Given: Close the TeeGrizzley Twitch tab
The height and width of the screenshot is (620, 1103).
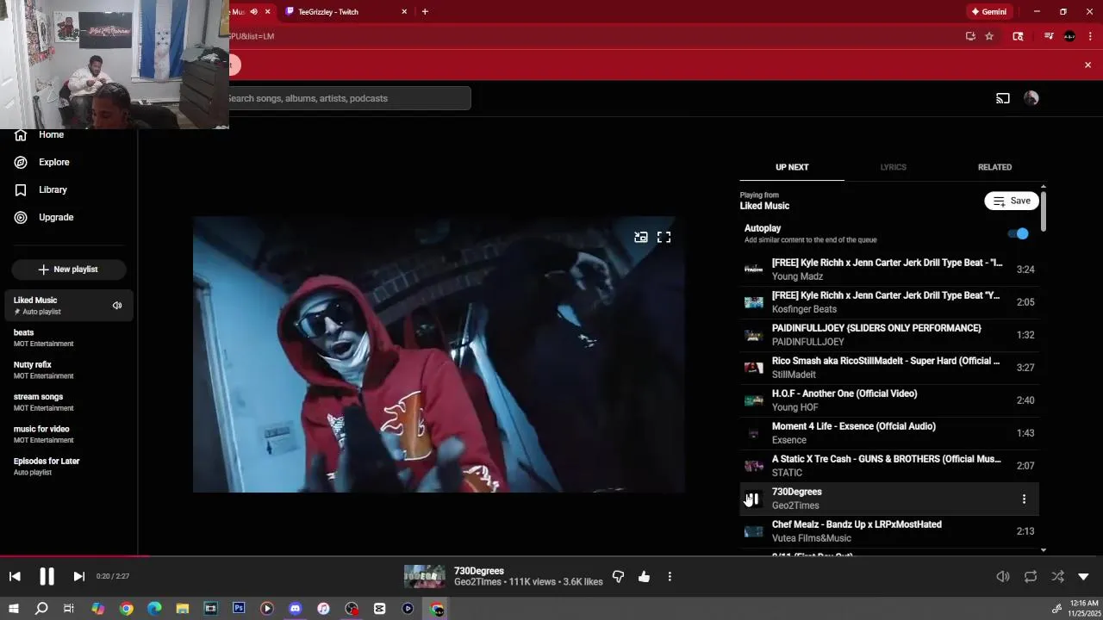Looking at the screenshot, I should coord(404,12).
